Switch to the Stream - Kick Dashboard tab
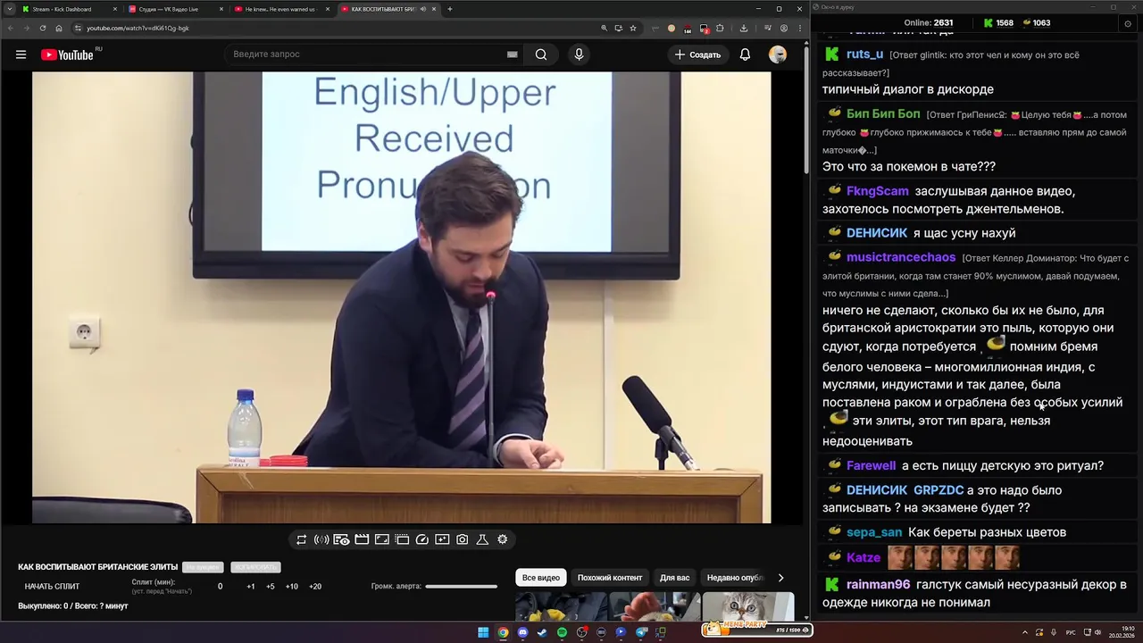This screenshot has height=643, width=1143. [x=68, y=9]
